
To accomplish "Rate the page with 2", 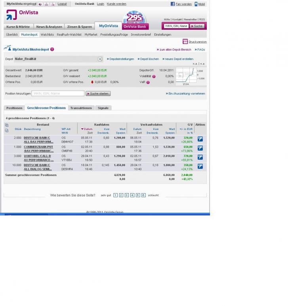I will coord(121,195).
